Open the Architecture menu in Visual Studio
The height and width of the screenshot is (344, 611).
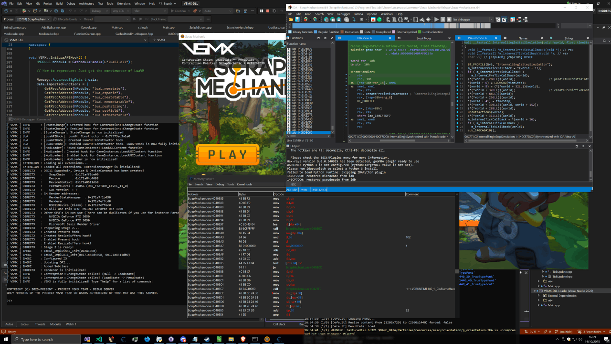tap(86, 3)
